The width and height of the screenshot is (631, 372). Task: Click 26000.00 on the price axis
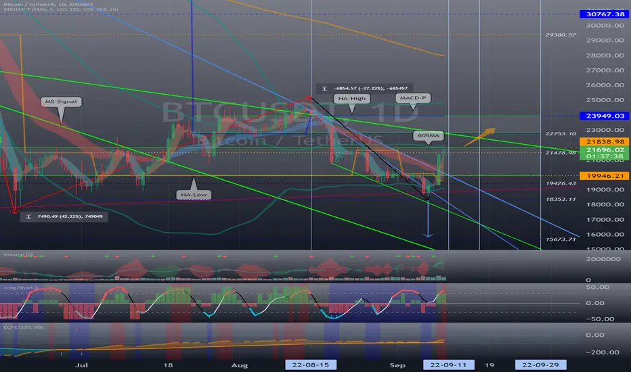click(605, 85)
